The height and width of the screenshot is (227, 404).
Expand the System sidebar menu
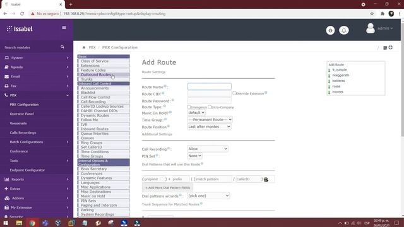pos(36,58)
